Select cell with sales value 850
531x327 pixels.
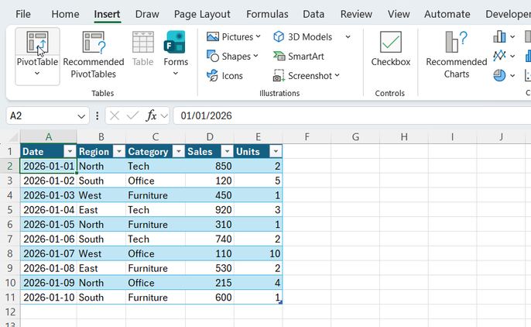210,166
